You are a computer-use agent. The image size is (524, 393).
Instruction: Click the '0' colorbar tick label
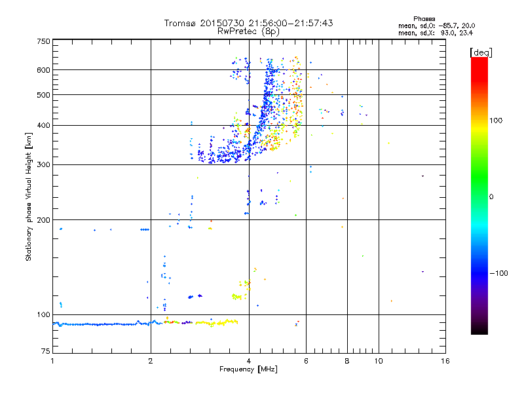click(491, 197)
